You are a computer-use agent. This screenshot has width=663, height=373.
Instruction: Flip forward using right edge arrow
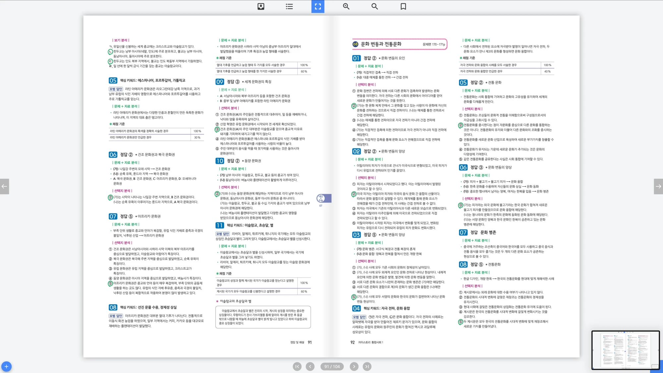pos(658,186)
